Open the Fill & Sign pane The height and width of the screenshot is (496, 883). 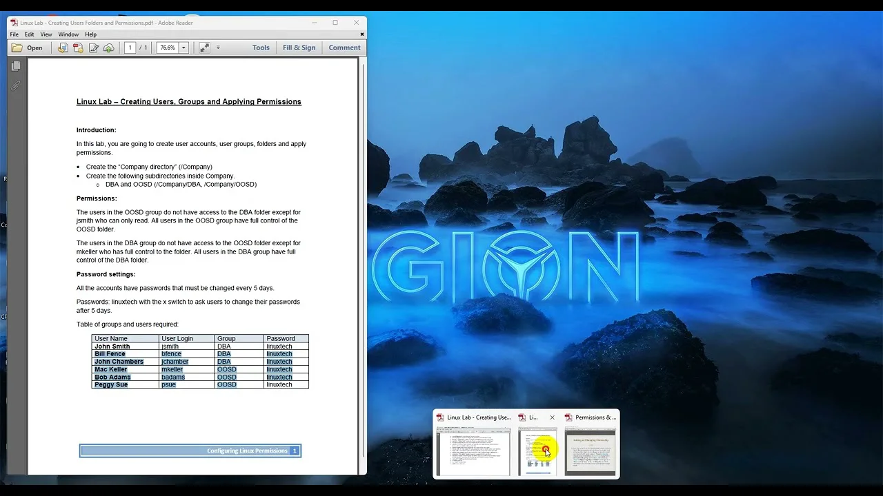(x=299, y=48)
